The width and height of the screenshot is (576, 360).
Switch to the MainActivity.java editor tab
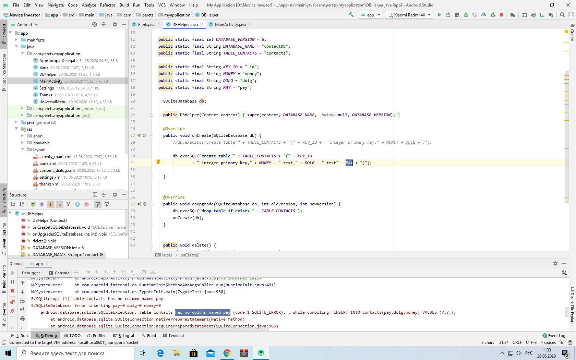pyautogui.click(x=230, y=25)
